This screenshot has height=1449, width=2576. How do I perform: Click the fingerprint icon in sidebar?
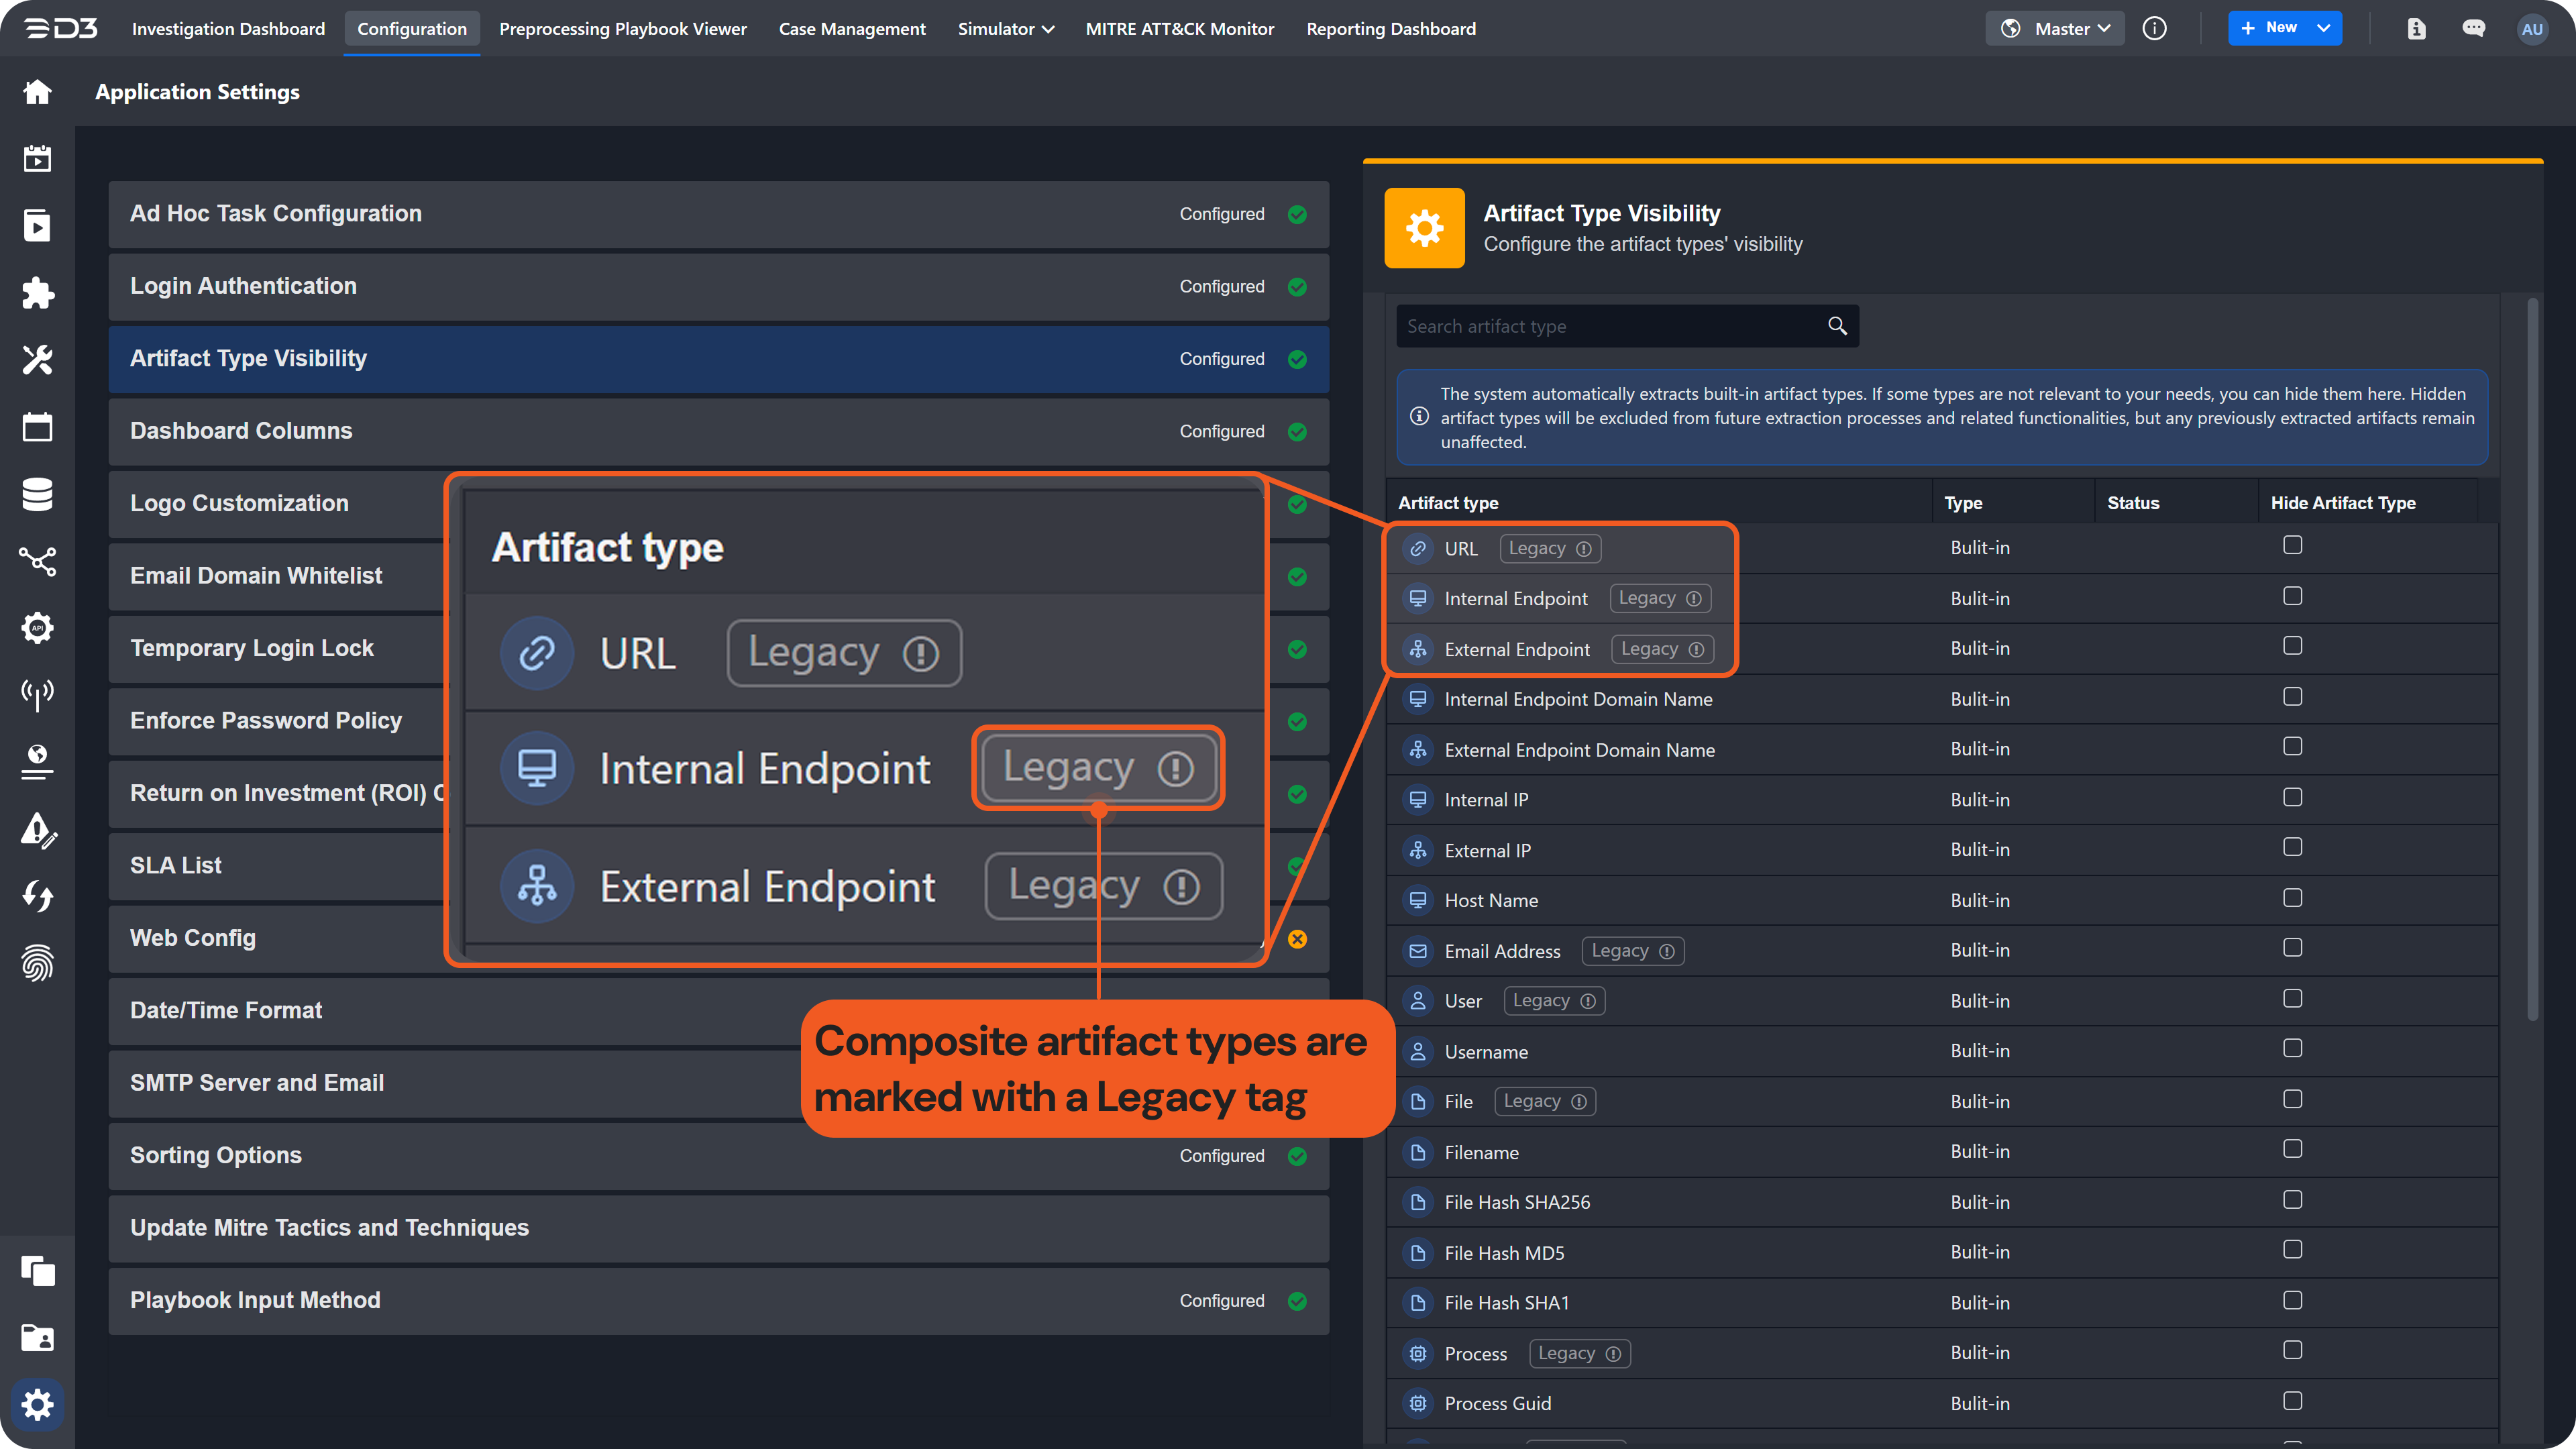(37, 963)
